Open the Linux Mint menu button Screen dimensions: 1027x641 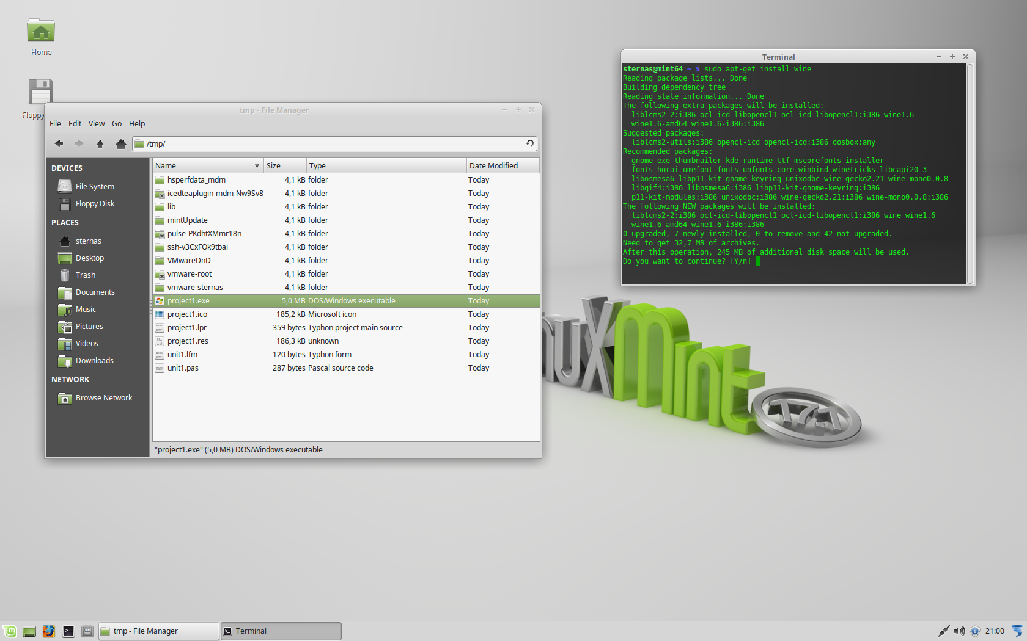pyautogui.click(x=10, y=631)
